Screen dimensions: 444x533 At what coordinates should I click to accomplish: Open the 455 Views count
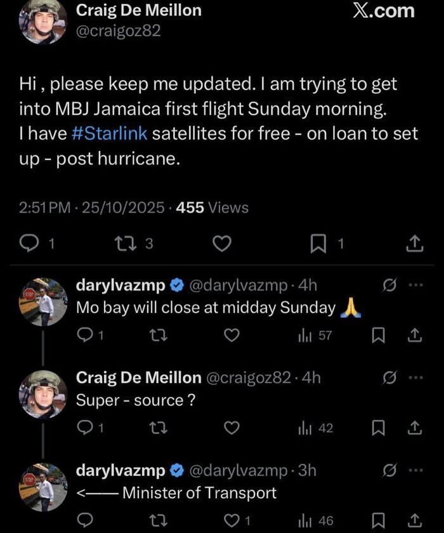point(212,207)
